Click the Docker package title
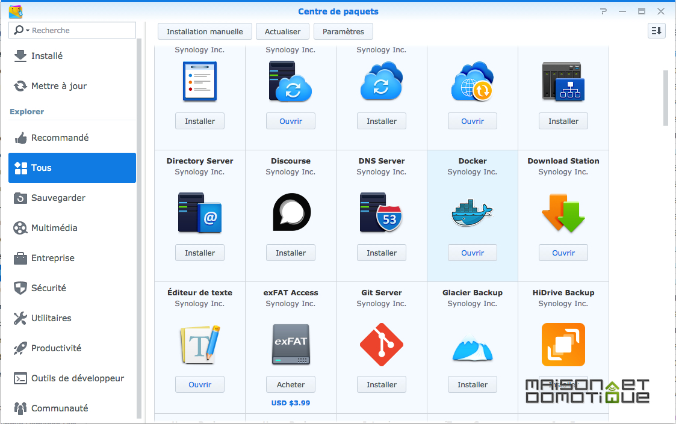This screenshot has height=424, width=676. pos(473,161)
